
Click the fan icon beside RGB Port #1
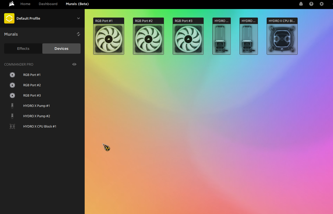coord(12,75)
